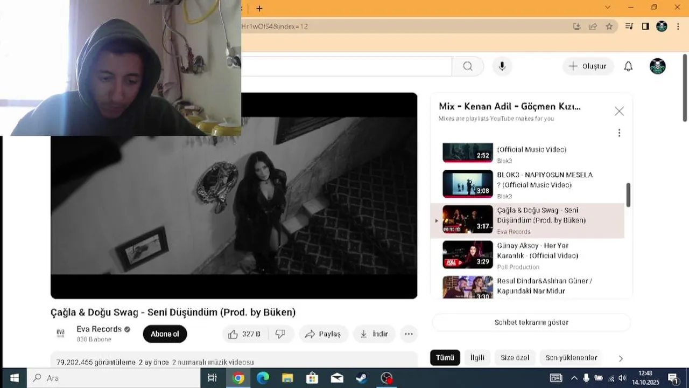Open Chrome media controls icon

629,26
